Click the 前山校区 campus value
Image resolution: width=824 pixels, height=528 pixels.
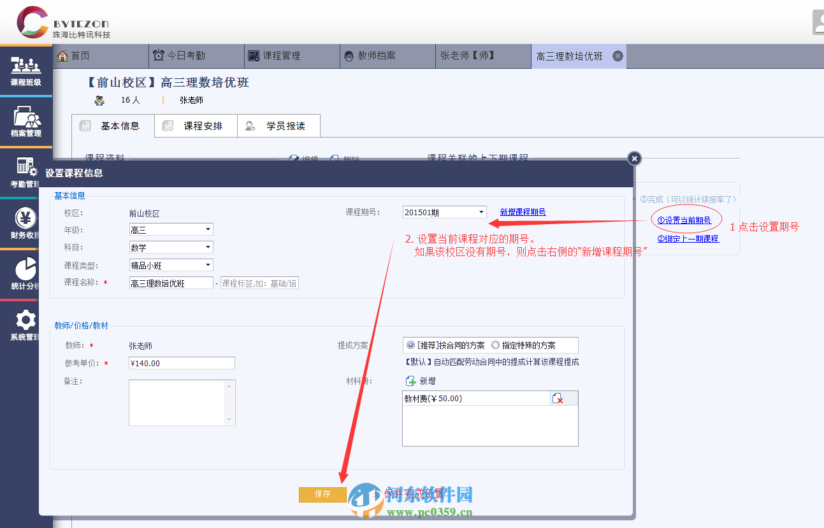tap(144, 214)
